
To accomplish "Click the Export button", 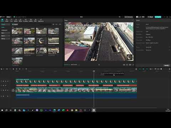I will pyautogui.click(x=158, y=17).
